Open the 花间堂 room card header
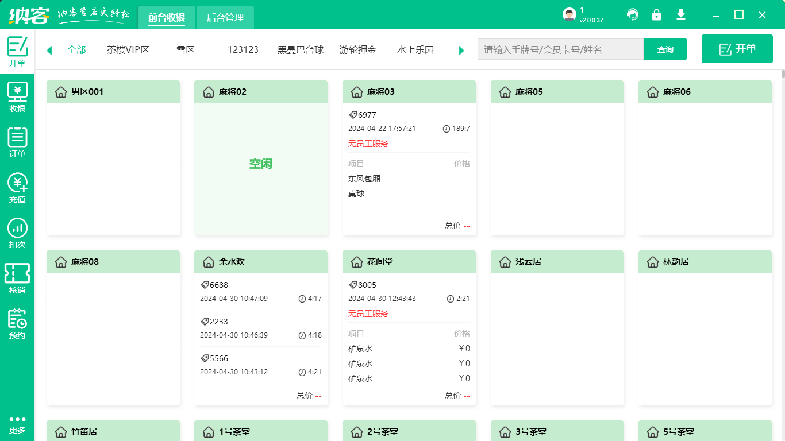Image resolution: width=785 pixels, height=441 pixels. click(x=409, y=262)
